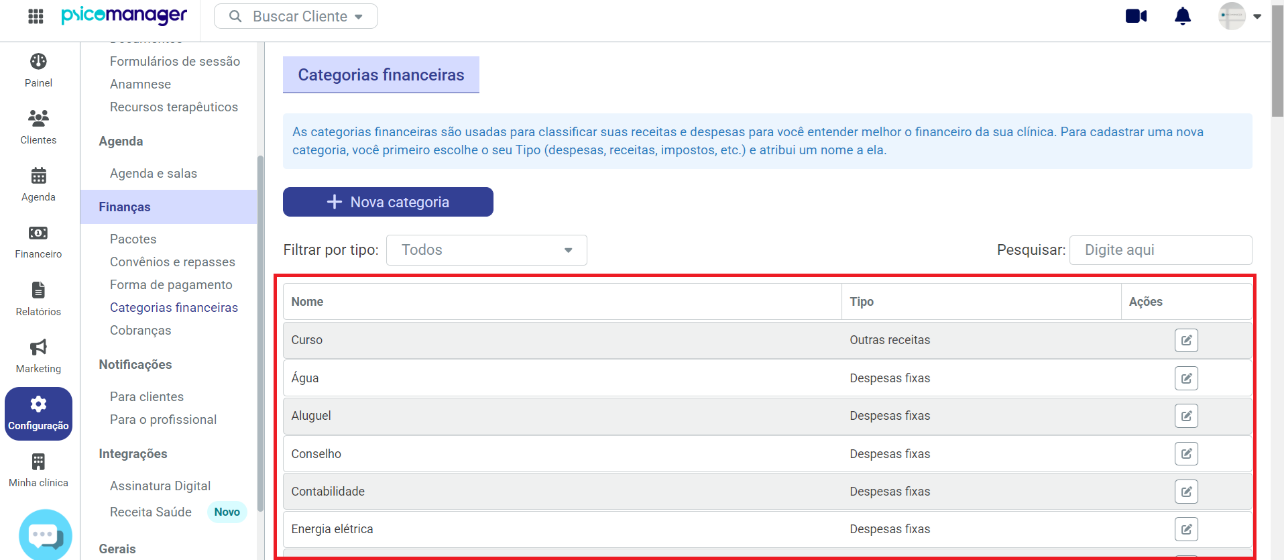Open Assinatura Digital integration

[160, 486]
